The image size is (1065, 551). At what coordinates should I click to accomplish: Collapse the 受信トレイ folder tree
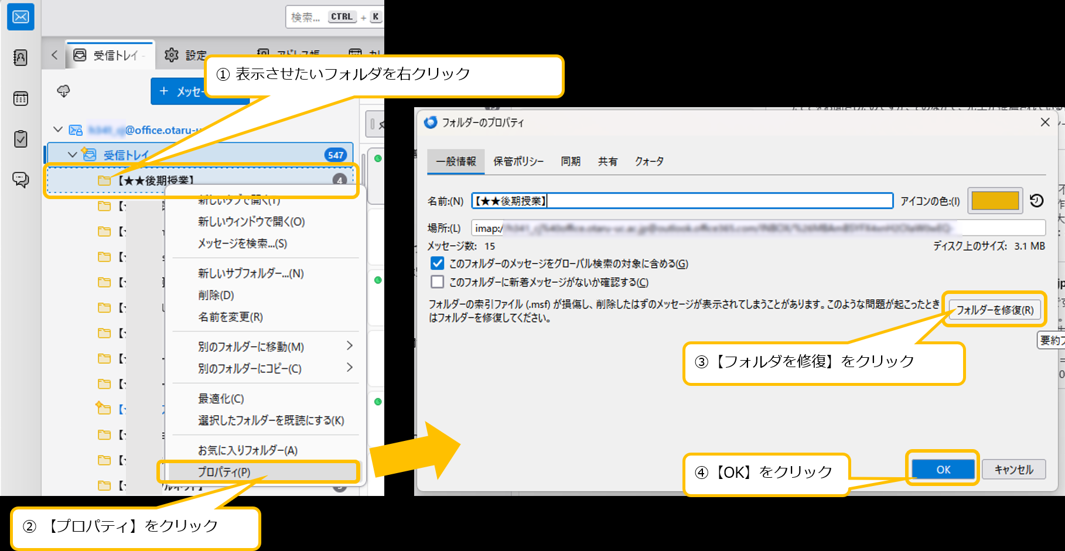point(72,155)
